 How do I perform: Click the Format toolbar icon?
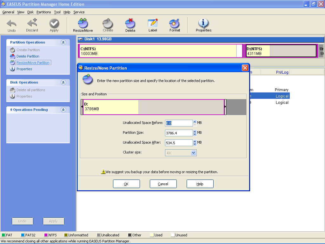(x=175, y=25)
